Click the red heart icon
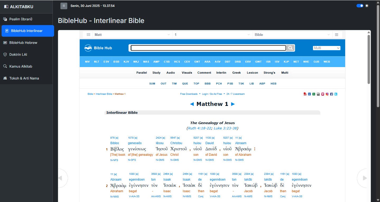380x202 pixels. [x=323, y=94]
